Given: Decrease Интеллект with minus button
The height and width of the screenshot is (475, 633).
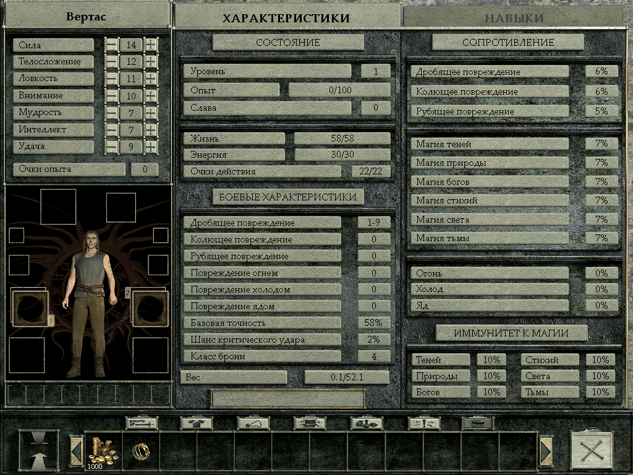Looking at the screenshot, I should [111, 130].
